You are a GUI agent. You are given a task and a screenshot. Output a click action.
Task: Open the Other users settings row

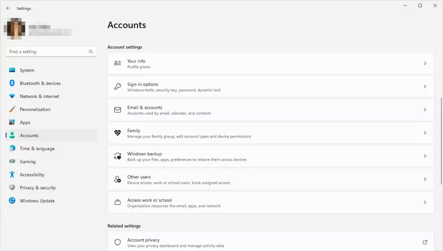[271, 180]
